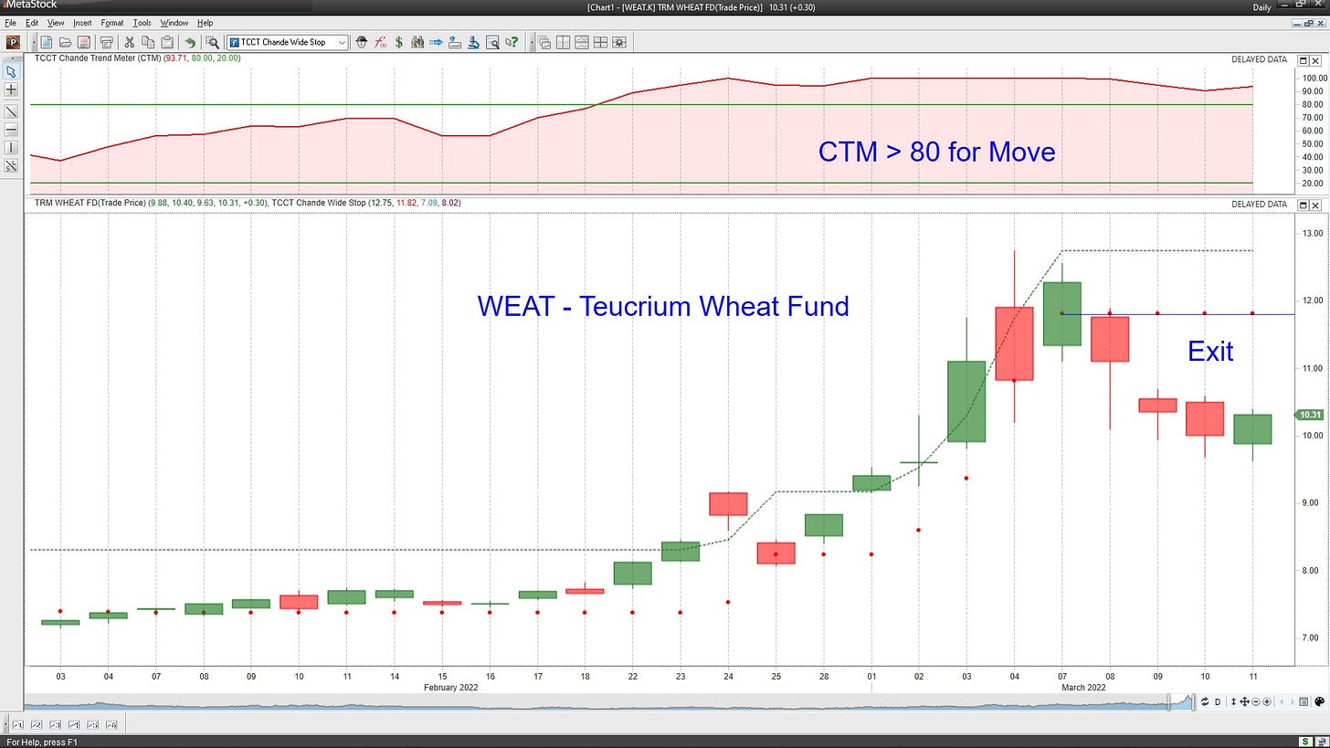Image resolution: width=1330 pixels, height=748 pixels.
Task: Select the pointer arrow tool
Action: pyautogui.click(x=11, y=71)
